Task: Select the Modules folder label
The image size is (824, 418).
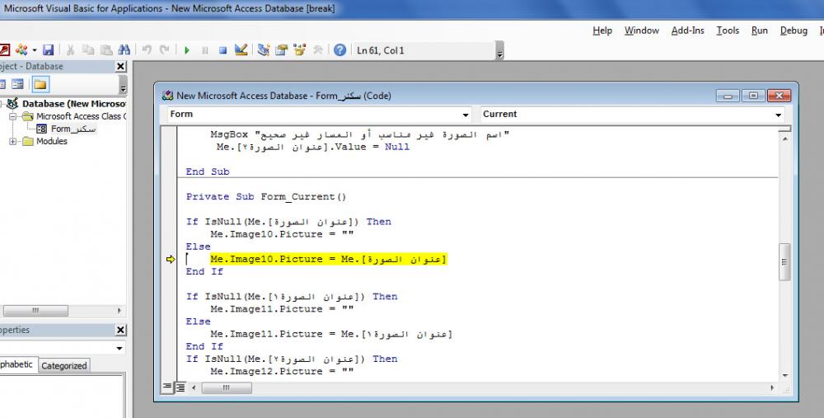Action: (51, 141)
